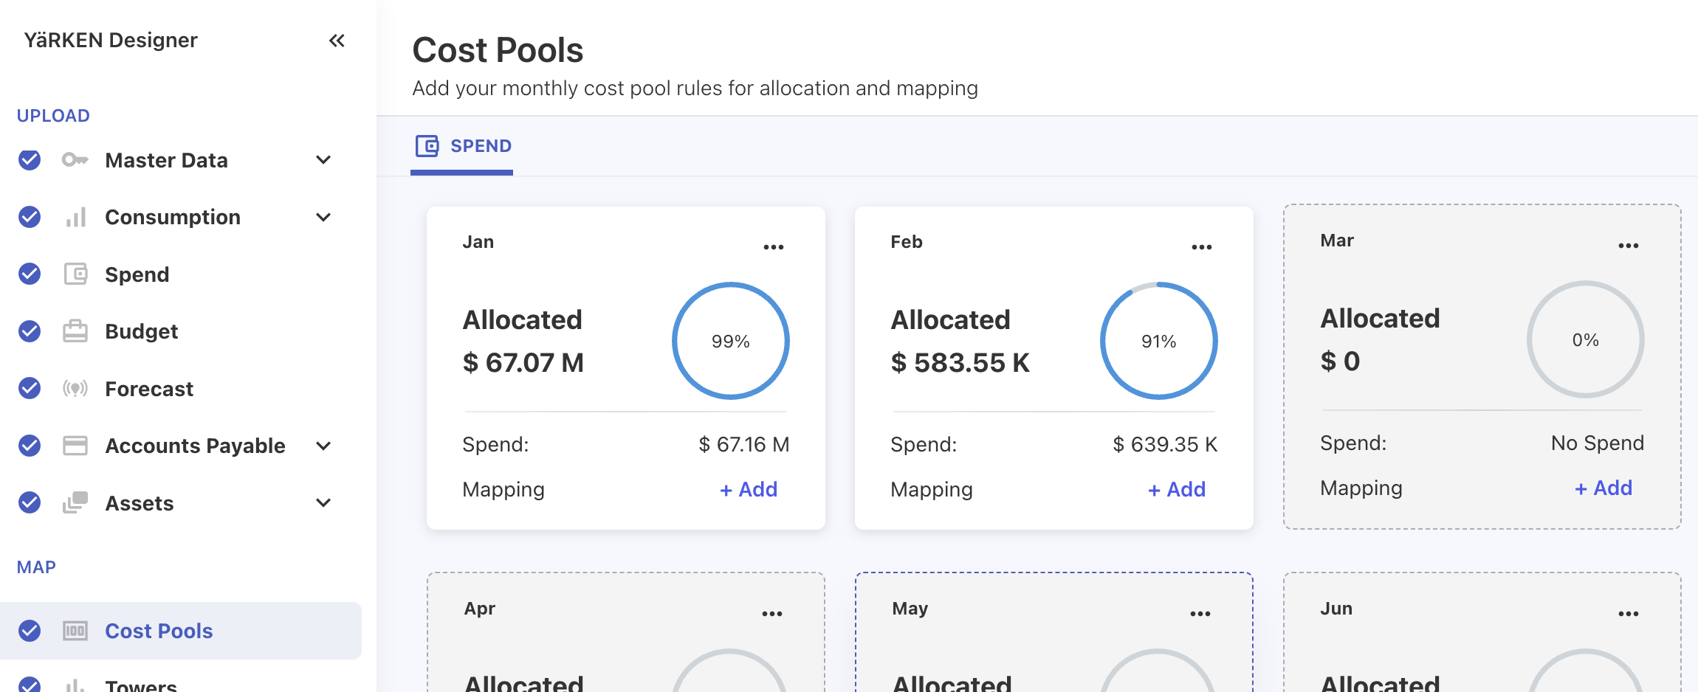Toggle the Budget completion checkmark
The image size is (1698, 692).
[x=30, y=331]
